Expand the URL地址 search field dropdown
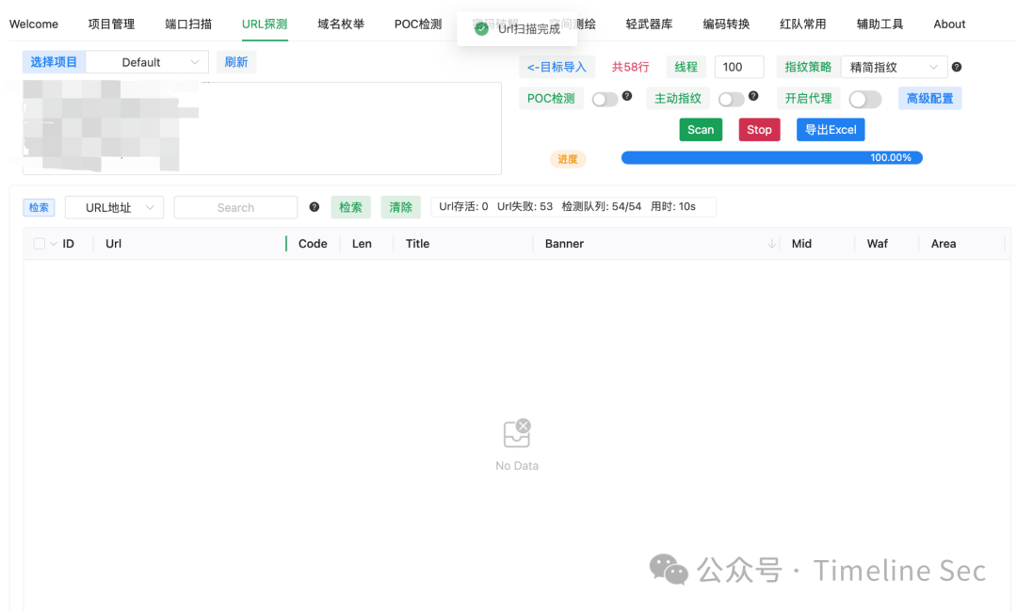1017x611 pixels. click(x=114, y=207)
